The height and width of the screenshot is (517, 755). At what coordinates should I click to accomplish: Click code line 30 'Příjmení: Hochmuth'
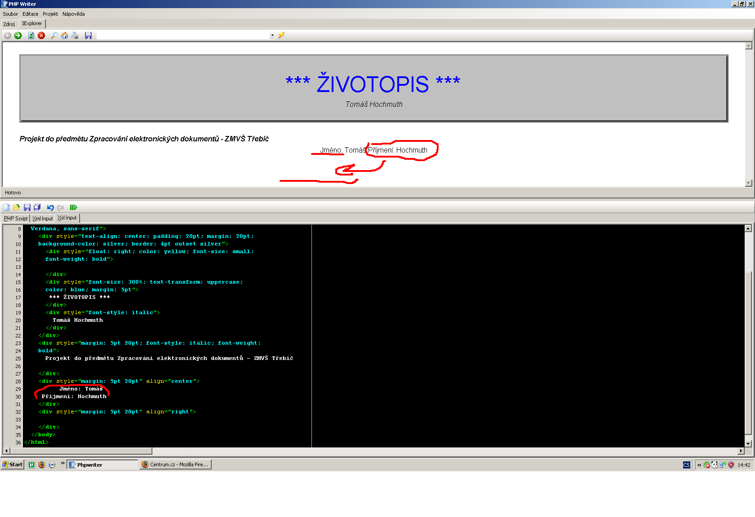pos(74,396)
